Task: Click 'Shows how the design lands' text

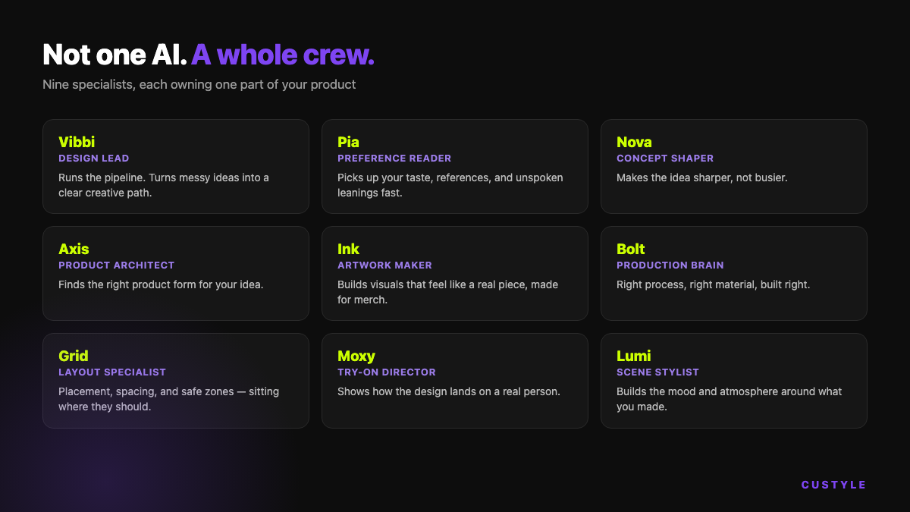Action: click(x=449, y=391)
